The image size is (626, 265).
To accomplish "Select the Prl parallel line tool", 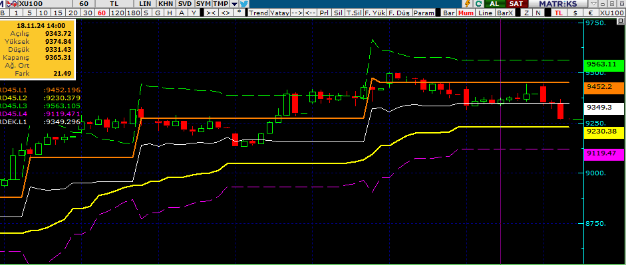I will [x=325, y=13].
